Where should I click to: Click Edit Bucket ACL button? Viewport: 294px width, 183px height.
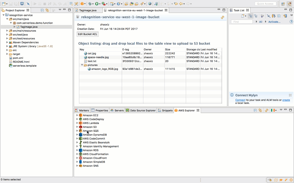tap(87, 34)
